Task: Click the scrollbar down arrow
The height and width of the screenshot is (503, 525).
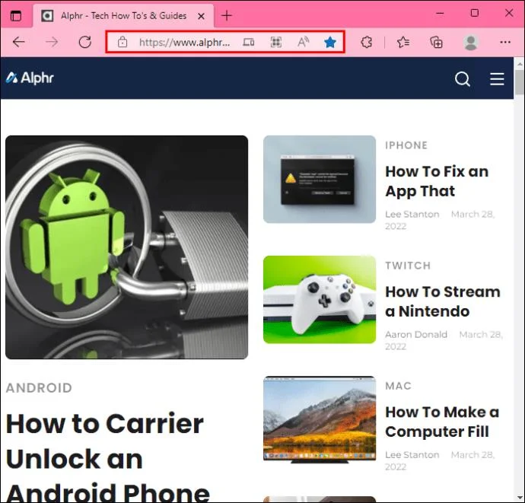Action: pyautogui.click(x=520, y=497)
